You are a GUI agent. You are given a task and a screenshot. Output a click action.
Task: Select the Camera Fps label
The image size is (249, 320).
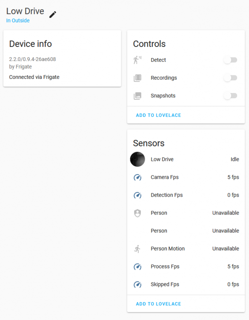(x=164, y=177)
